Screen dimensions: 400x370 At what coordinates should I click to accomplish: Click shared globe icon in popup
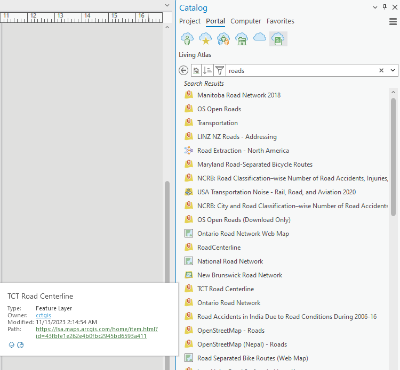pos(20,345)
